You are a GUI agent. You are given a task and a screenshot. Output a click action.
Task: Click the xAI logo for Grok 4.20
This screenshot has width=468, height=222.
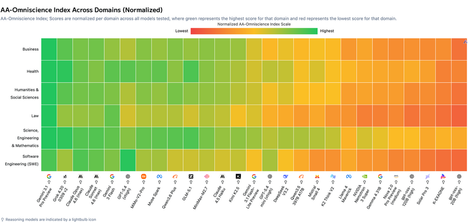pos(65,176)
